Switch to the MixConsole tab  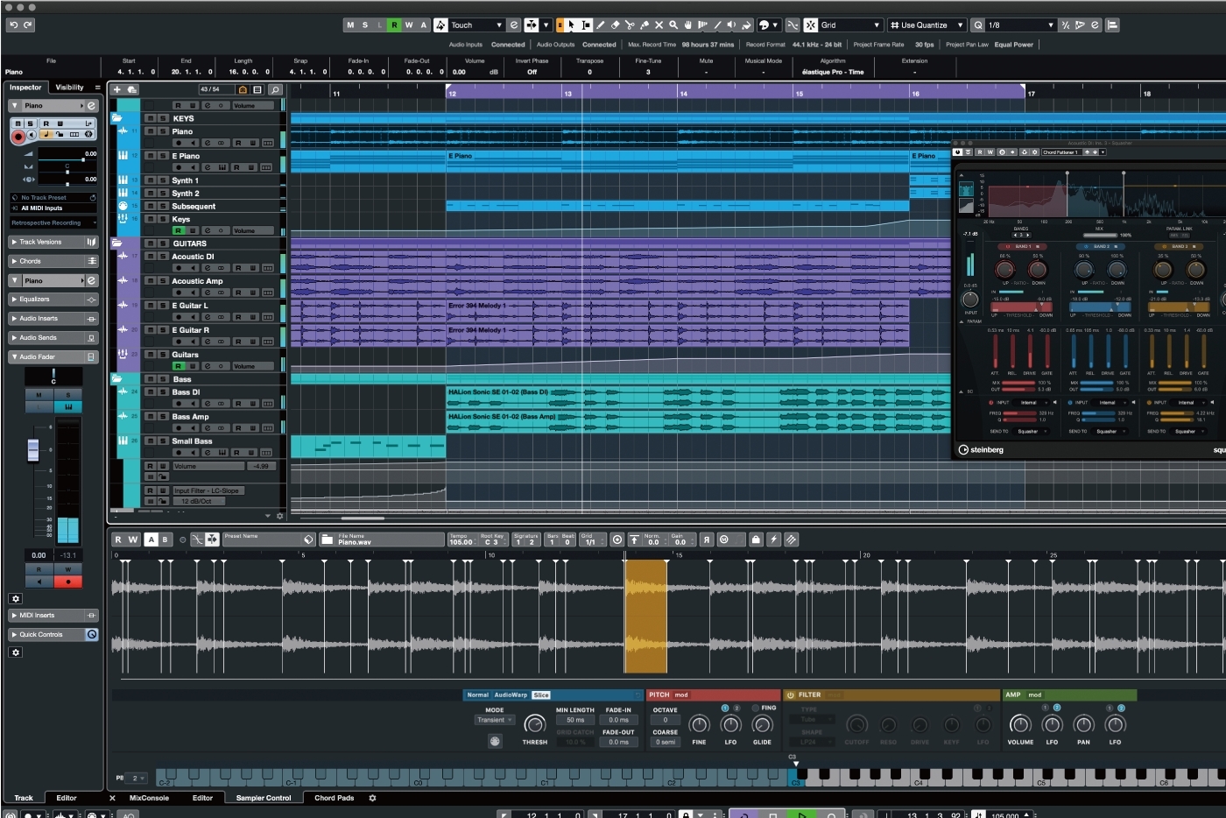(x=149, y=798)
